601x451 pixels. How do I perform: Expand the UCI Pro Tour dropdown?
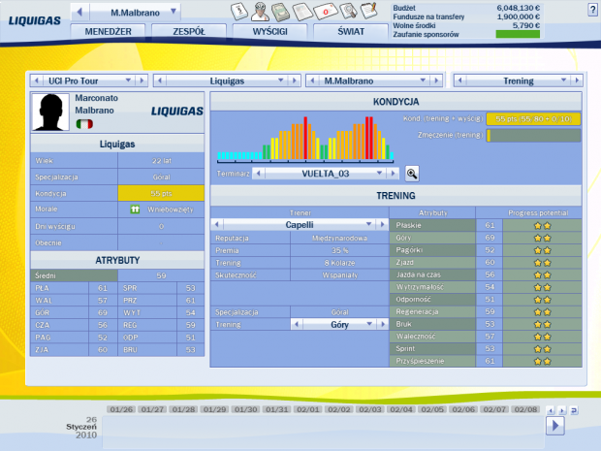point(128,81)
